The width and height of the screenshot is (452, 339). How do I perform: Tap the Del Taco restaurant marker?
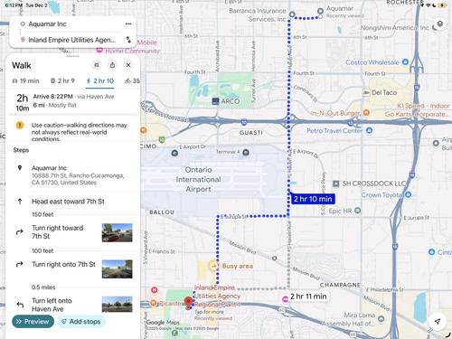coord(366,92)
